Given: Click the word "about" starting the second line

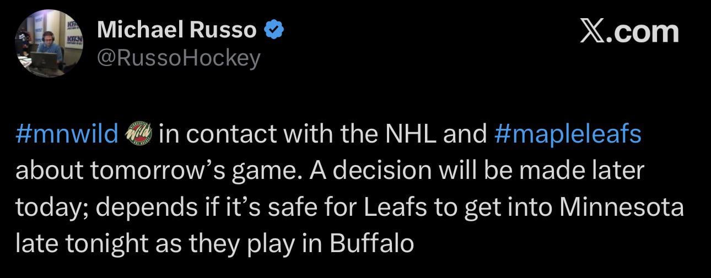Looking at the screenshot, I should tap(49, 171).
